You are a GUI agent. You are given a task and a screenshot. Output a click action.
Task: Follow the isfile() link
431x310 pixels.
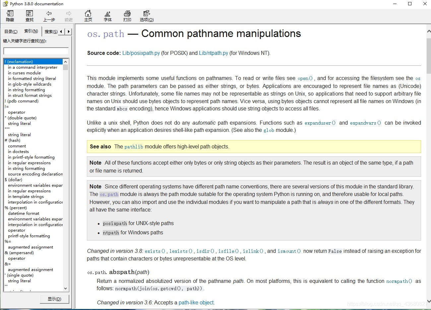[x=228, y=251]
